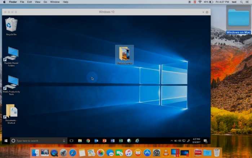Open Windows taskbar clock and calendar

point(196,141)
